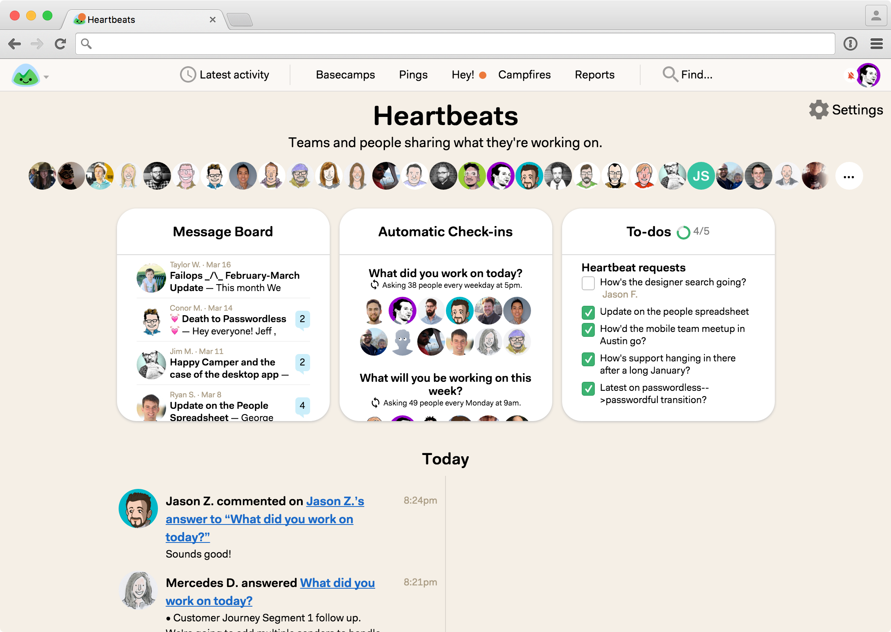Open the Reports menu
The width and height of the screenshot is (891, 632).
(594, 75)
